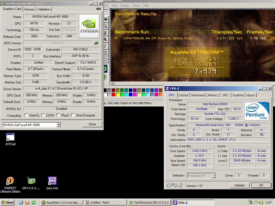The image size is (275, 206).
Task: Click the first system tray icon
Action: (251, 203)
